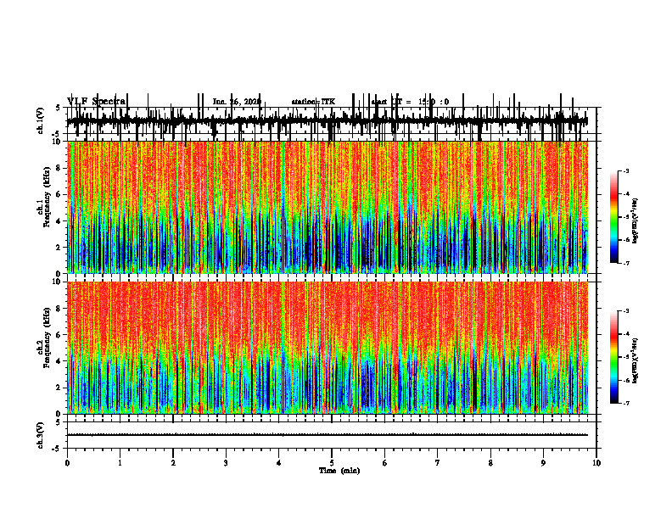Click the '2' kHz tick on ch.1 frequency axis

click(x=59, y=248)
